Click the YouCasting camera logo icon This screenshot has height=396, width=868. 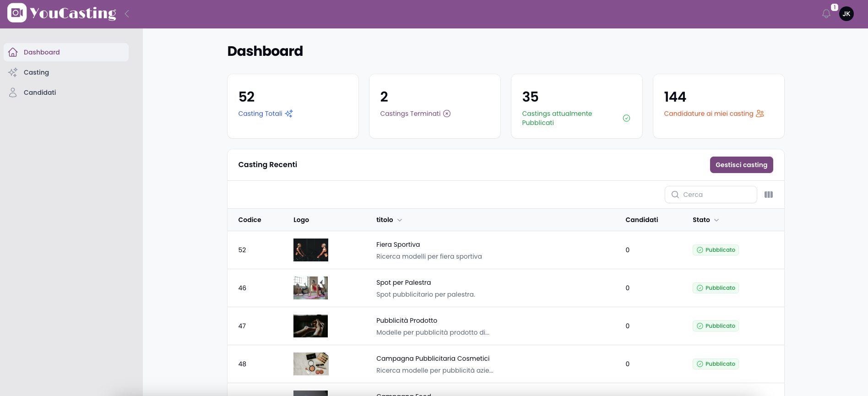coord(17,13)
